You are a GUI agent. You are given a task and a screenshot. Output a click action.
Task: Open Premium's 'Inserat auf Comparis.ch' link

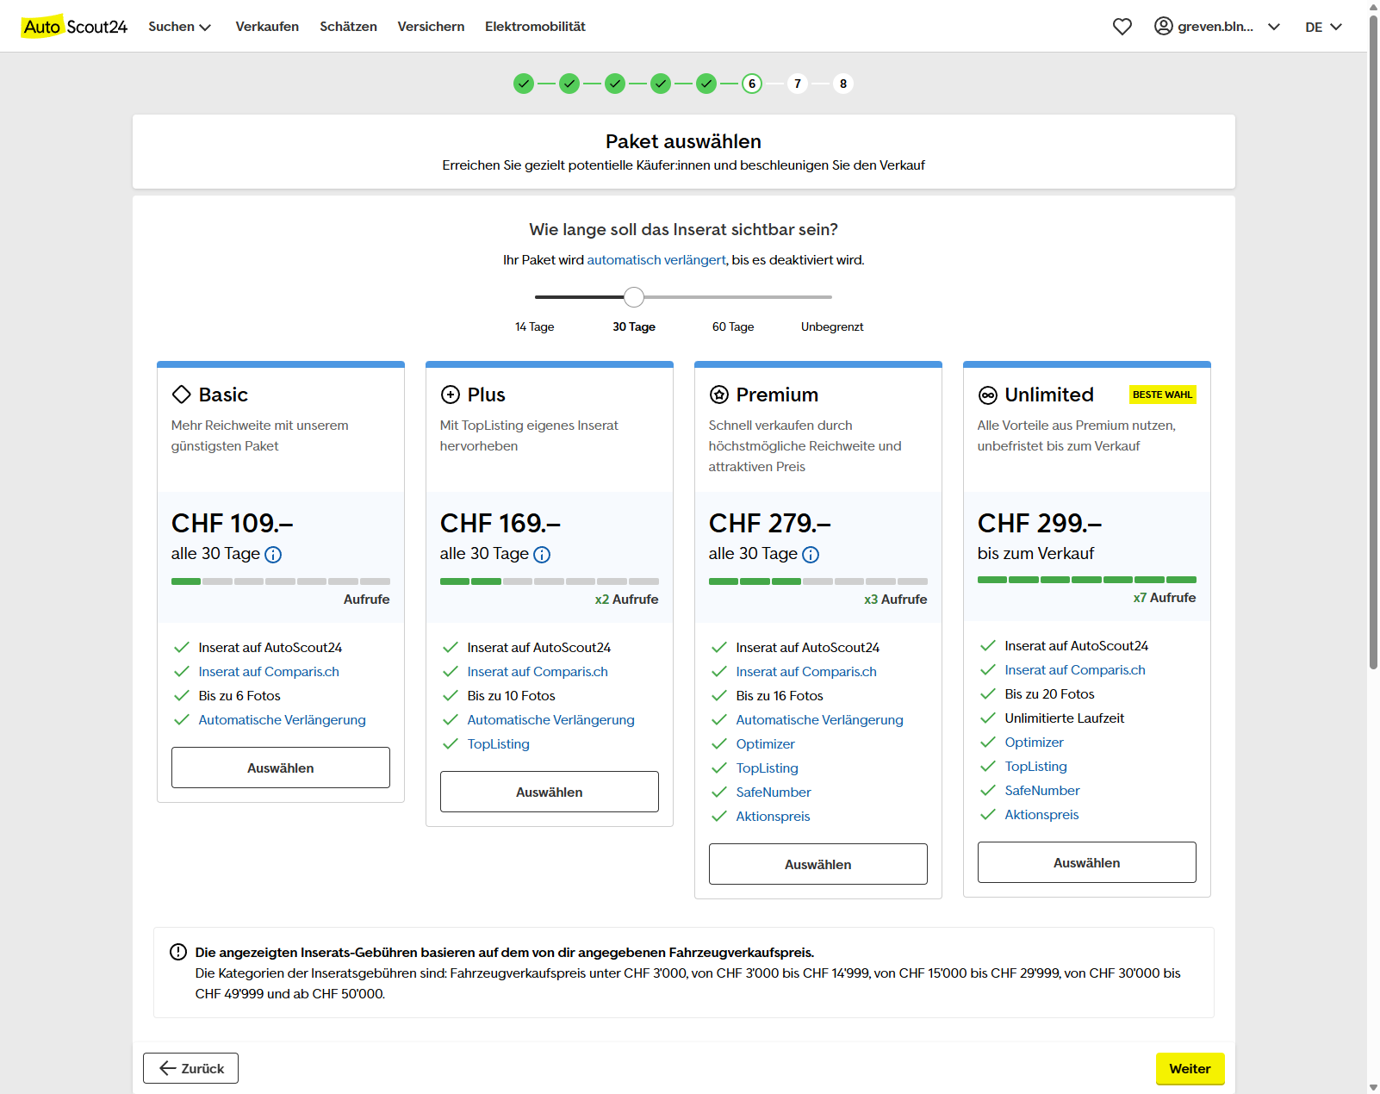pyautogui.click(x=806, y=672)
